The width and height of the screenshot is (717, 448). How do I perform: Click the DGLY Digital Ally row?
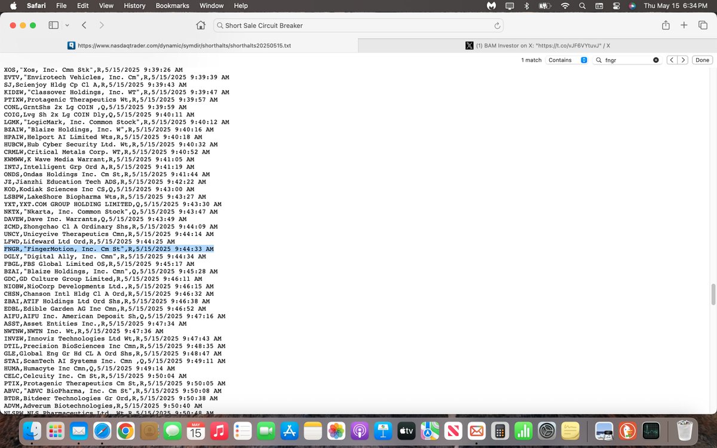(105, 256)
